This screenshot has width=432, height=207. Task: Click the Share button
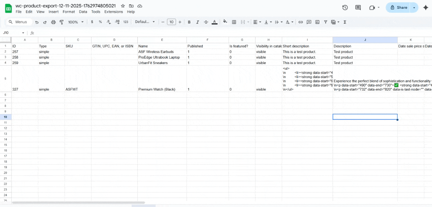click(398, 7)
